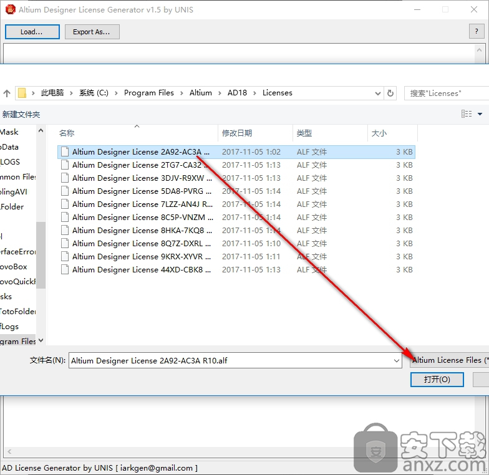The image size is (489, 475).
Task: Navigate to AD18 in the breadcrumb
Action: click(x=237, y=93)
